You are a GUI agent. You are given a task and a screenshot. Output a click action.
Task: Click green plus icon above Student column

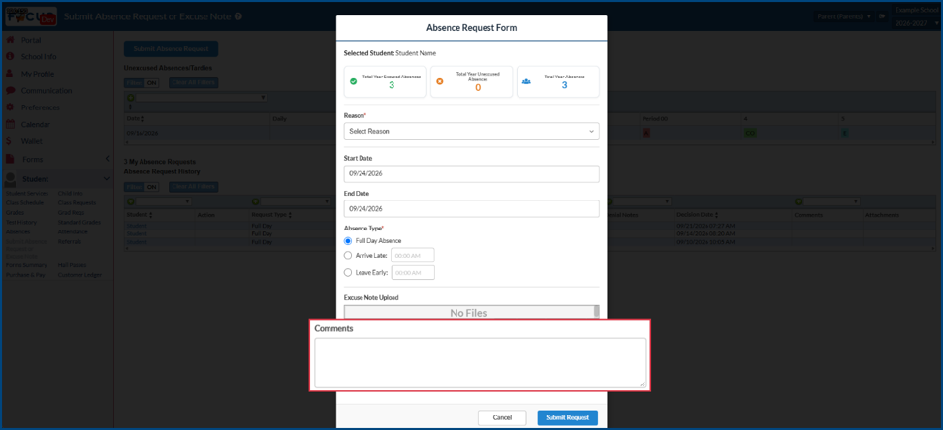(x=130, y=201)
